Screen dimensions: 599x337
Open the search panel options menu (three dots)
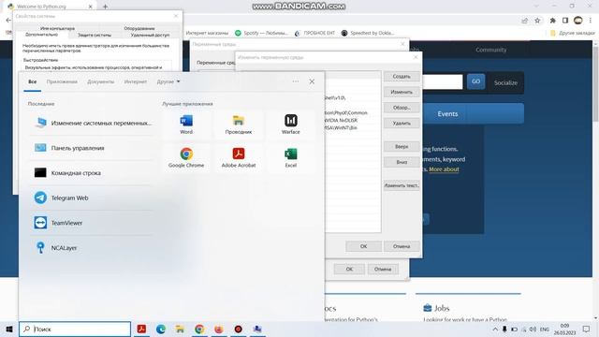click(296, 81)
